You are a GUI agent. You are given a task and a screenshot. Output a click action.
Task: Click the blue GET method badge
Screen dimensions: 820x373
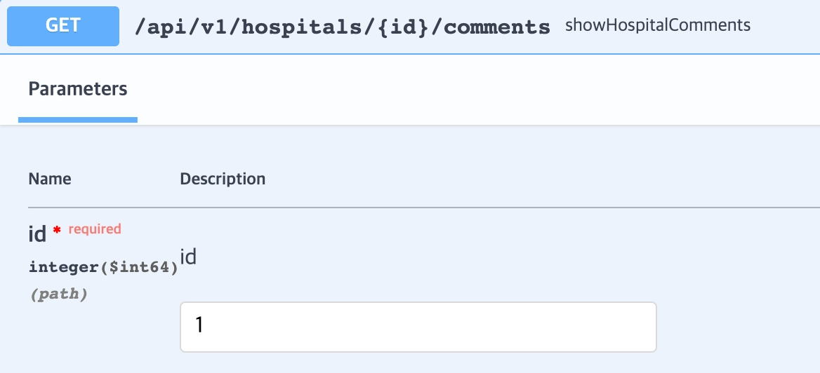coord(62,27)
